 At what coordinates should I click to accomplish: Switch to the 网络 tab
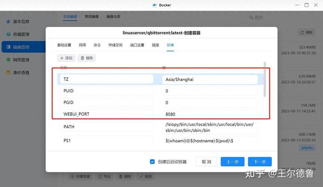83,45
